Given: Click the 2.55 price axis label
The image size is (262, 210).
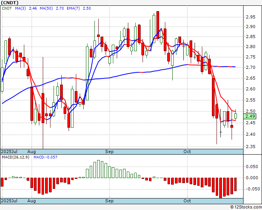Looking at the screenshot, I should [250, 100].
